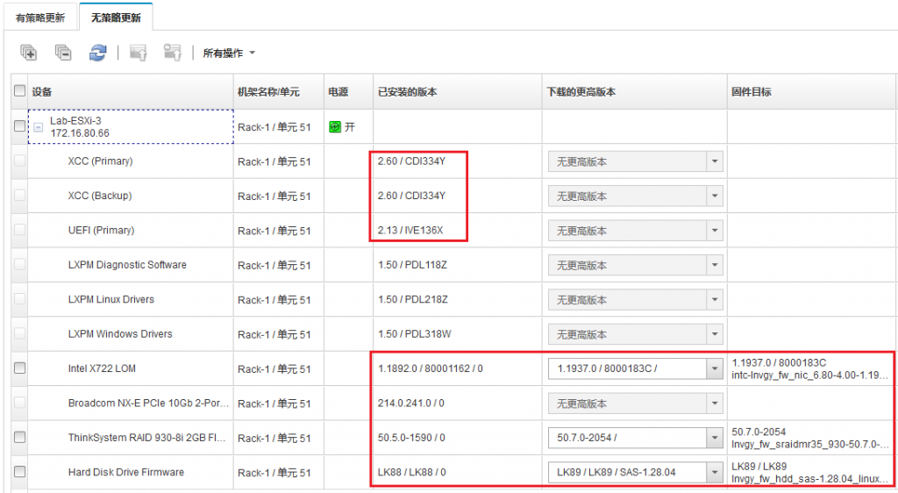This screenshot has width=898, height=493.
Task: Open LXPM Linux Drivers version dropdown
Action: pos(714,299)
